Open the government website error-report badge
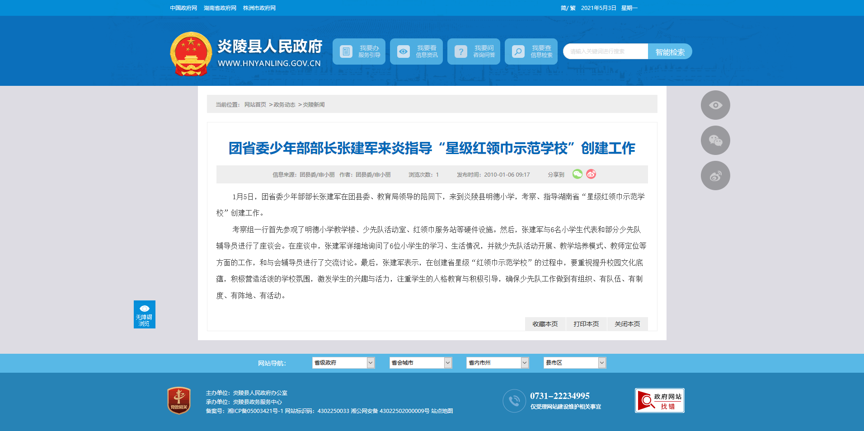 click(659, 400)
